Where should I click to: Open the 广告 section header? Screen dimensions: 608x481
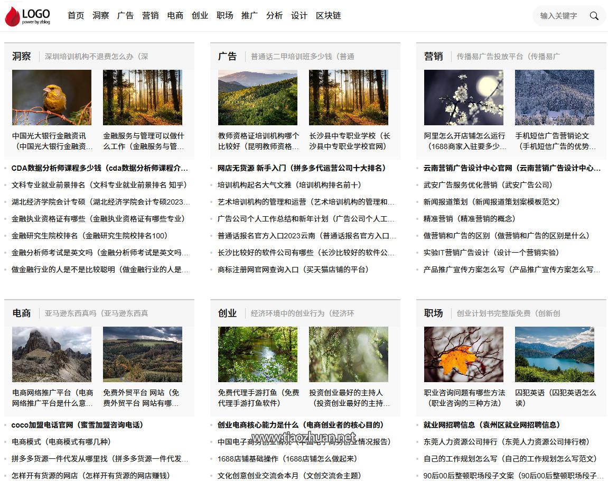pyautogui.click(x=228, y=55)
